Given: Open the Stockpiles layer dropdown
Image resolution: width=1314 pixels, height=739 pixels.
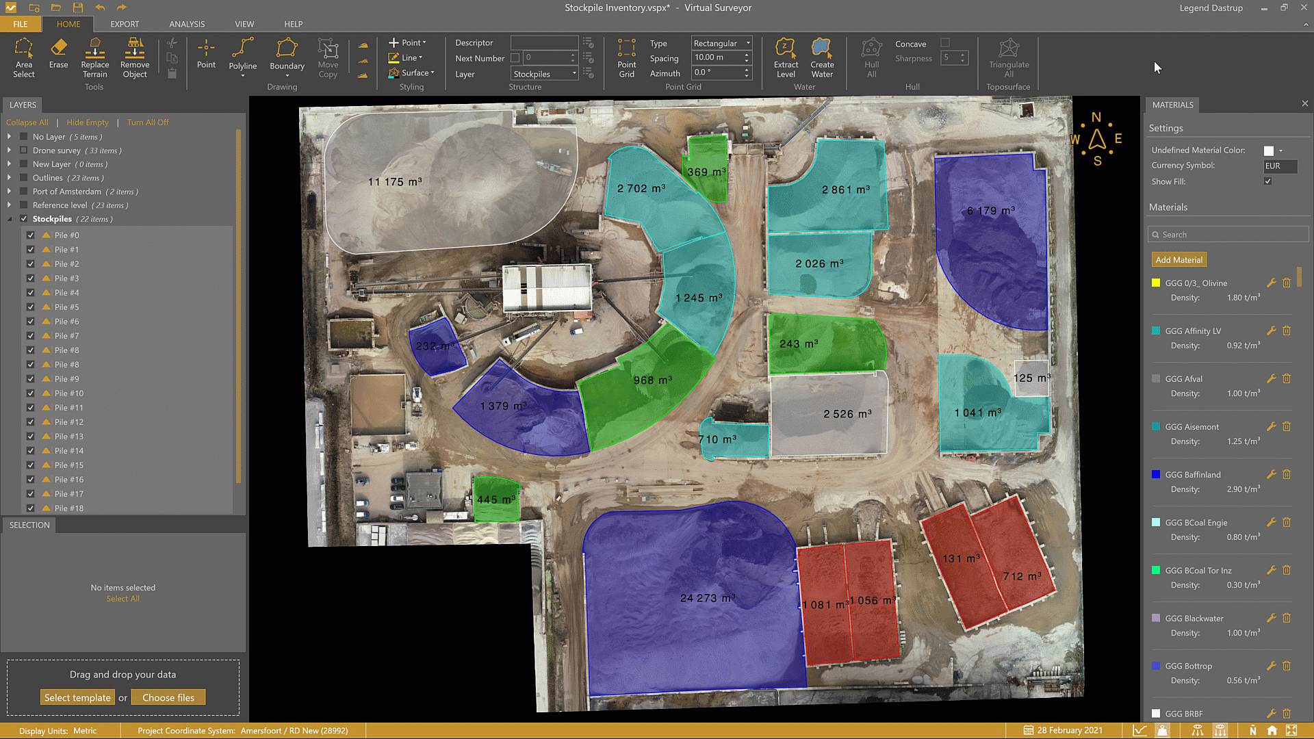Looking at the screenshot, I should (545, 74).
